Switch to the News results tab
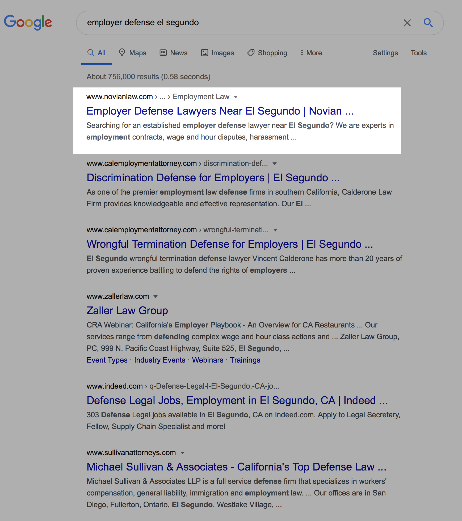This screenshot has height=521, width=462. coord(174,53)
